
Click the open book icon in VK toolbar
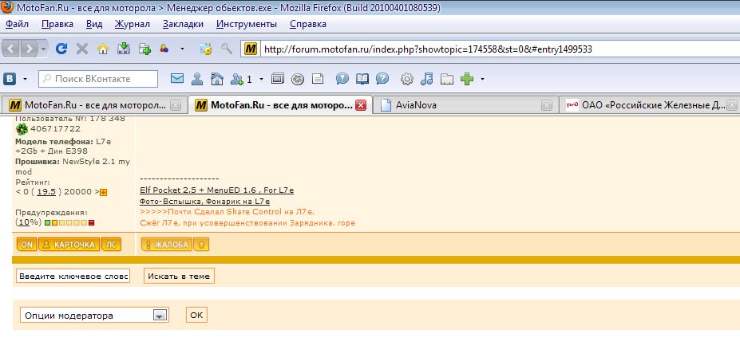362,79
